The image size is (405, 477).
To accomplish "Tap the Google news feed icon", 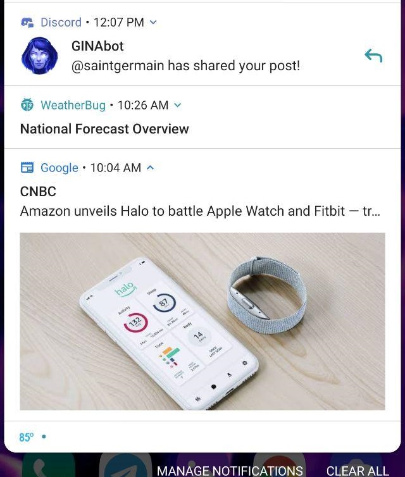I will (27, 168).
